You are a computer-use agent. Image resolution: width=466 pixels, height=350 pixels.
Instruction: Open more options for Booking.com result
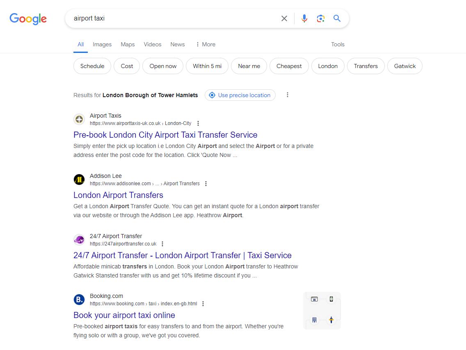(203, 304)
